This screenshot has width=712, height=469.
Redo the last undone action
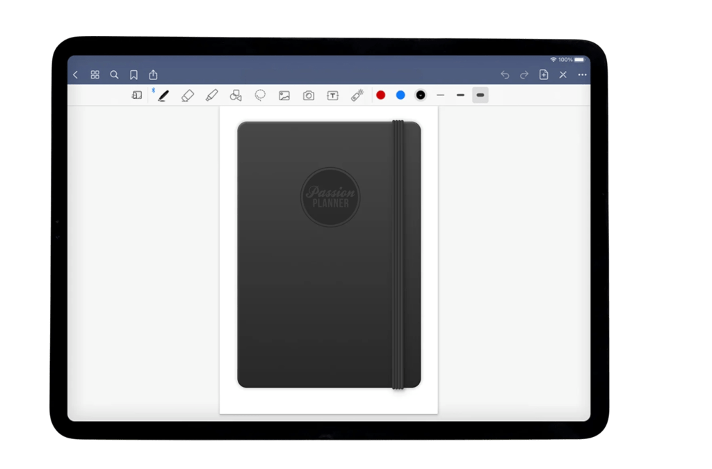pos(524,75)
